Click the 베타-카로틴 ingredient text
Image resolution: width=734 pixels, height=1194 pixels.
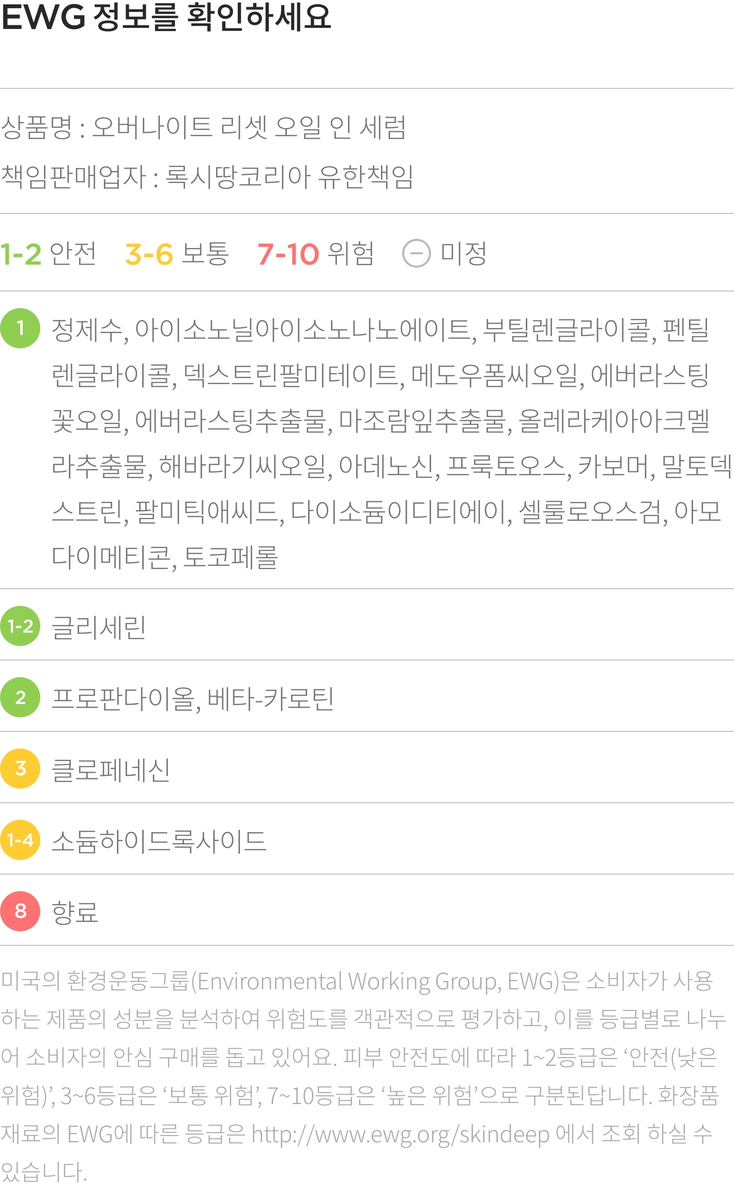tap(271, 699)
